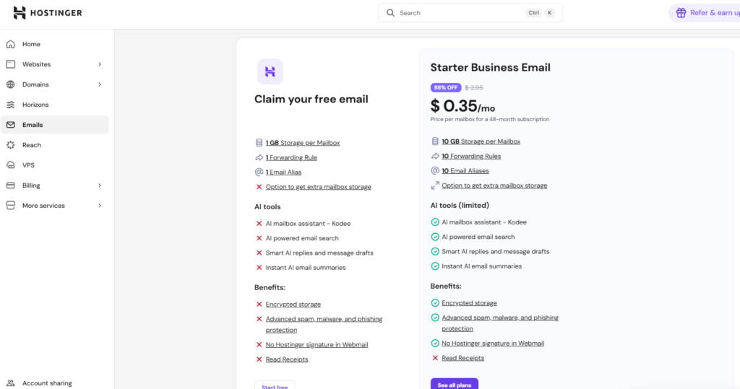The width and height of the screenshot is (740, 389).
Task: Open Read Receipts link in free plan
Action: [x=286, y=359]
